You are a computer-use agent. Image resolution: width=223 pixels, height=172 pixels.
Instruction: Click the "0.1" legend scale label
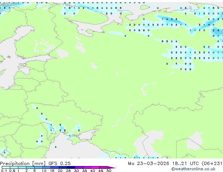click(4, 171)
